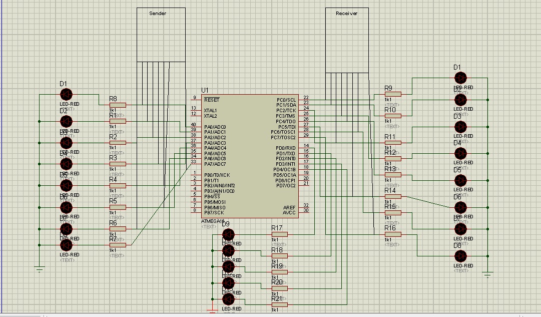Click the PB7/SCK pin label
This screenshot has height=317, width=541.
click(x=214, y=213)
